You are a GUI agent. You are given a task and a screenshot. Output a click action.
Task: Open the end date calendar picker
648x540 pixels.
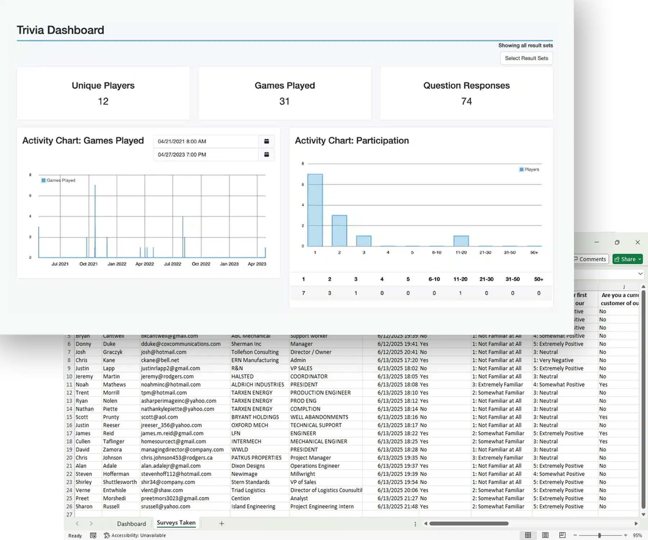click(x=266, y=154)
